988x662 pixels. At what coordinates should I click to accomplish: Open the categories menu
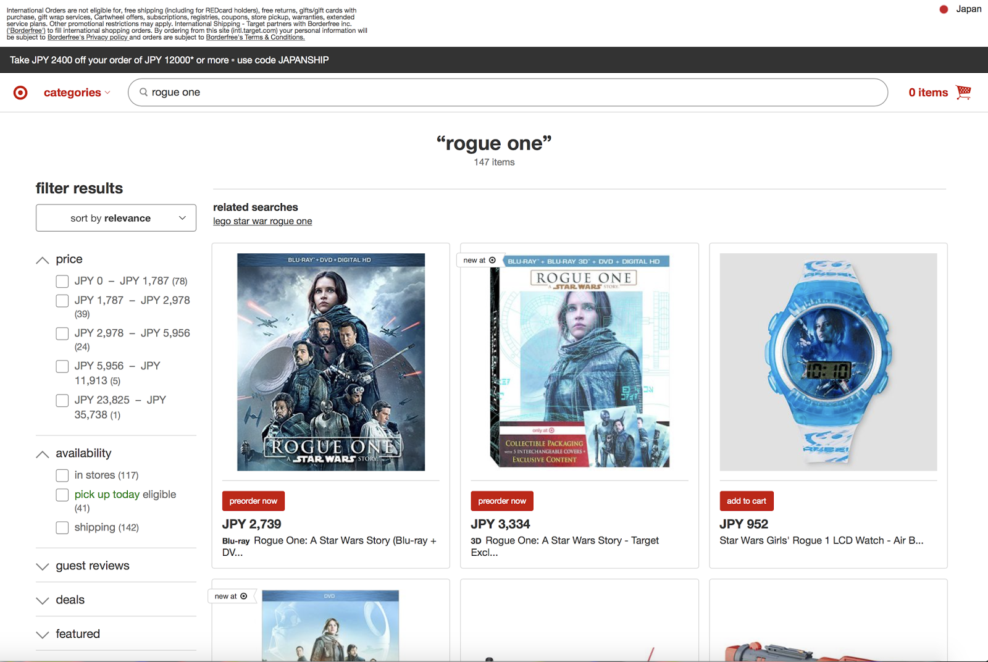[77, 93]
